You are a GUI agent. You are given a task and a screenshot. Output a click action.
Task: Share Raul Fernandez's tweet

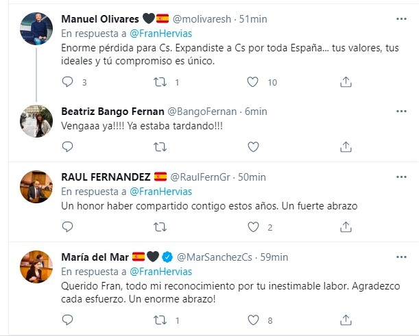click(x=346, y=227)
